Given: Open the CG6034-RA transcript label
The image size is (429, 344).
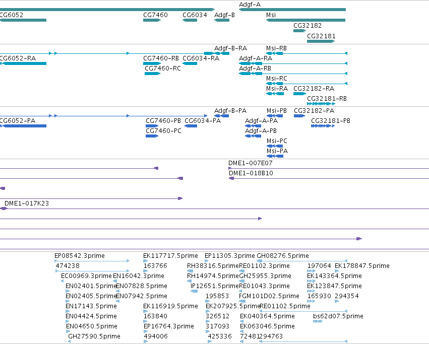Looking at the screenshot, I should tap(201, 58).
